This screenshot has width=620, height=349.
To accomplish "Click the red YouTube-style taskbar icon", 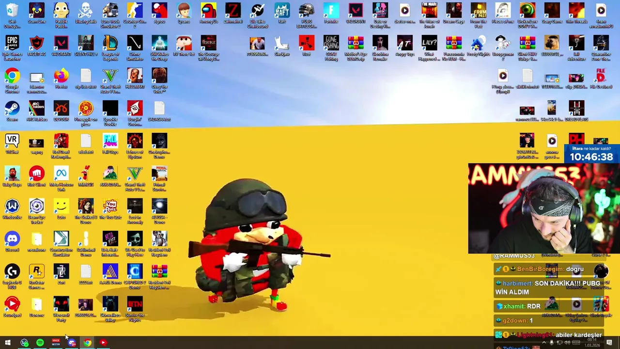I will click(103, 343).
